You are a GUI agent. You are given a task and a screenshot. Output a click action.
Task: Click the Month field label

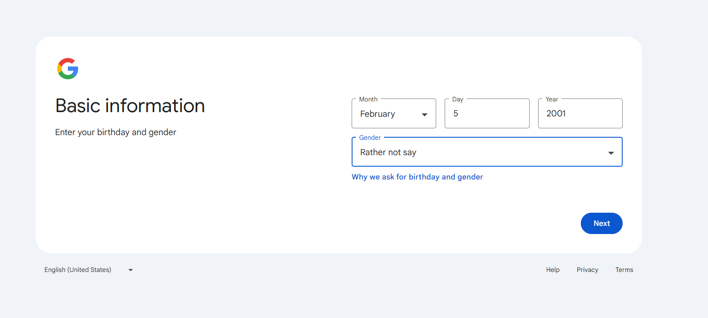point(368,99)
